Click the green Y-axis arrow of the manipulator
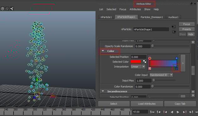This screenshot has width=198, height=116. pyautogui.click(x=37, y=79)
